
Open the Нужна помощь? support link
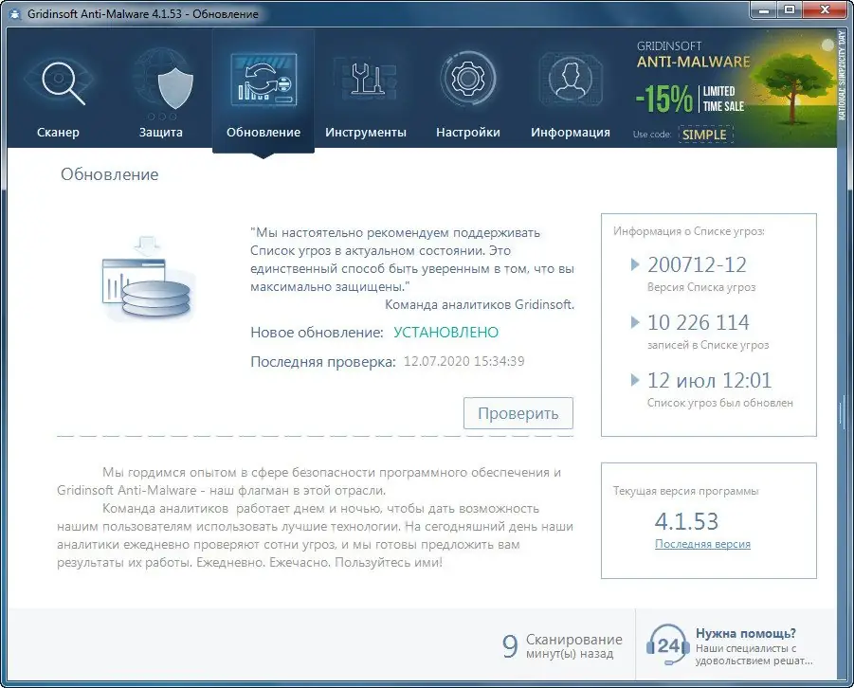point(746,634)
